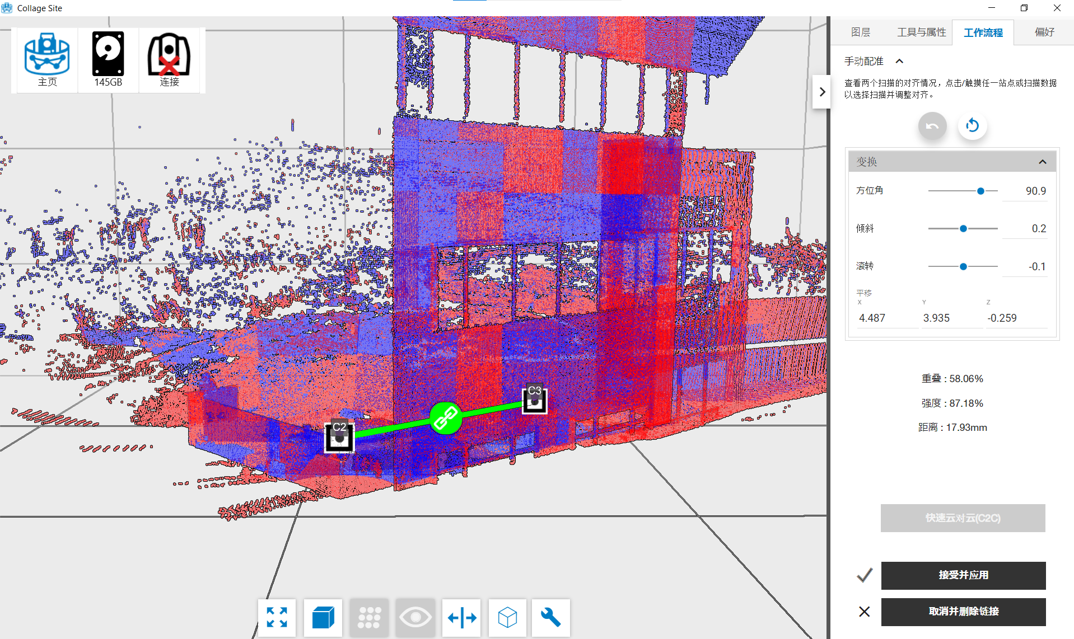Click the 方位角 slider handle
1074x639 pixels.
[980, 191]
